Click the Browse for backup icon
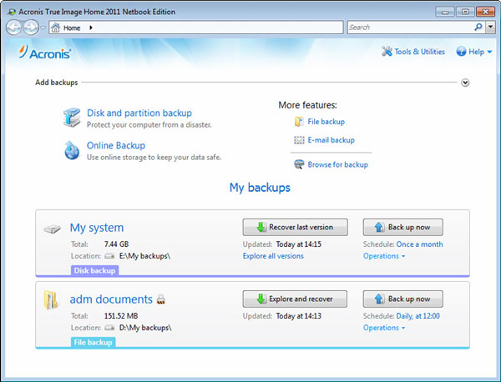501x382 pixels. [x=299, y=165]
